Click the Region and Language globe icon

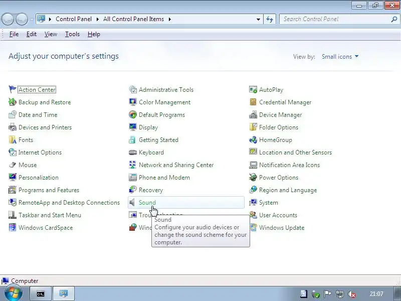253,190
